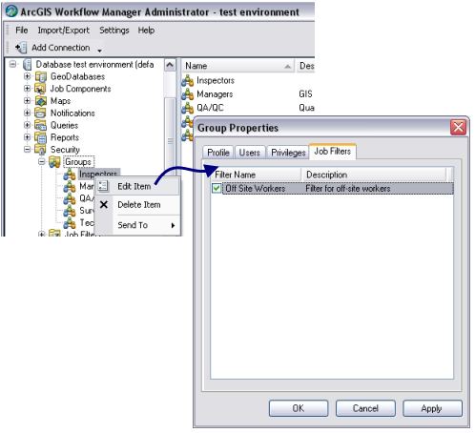This screenshot has width=475, height=433.
Task: Expand the GeoDatabases tree node
Action: [x=28, y=76]
